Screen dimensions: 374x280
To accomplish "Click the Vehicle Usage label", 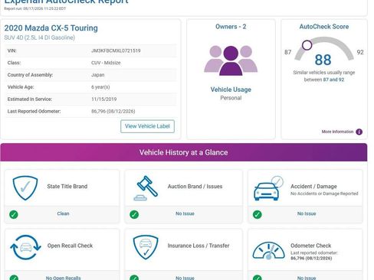I will [231, 90].
